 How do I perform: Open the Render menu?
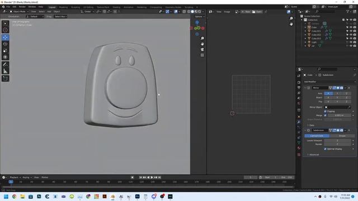(22, 7)
